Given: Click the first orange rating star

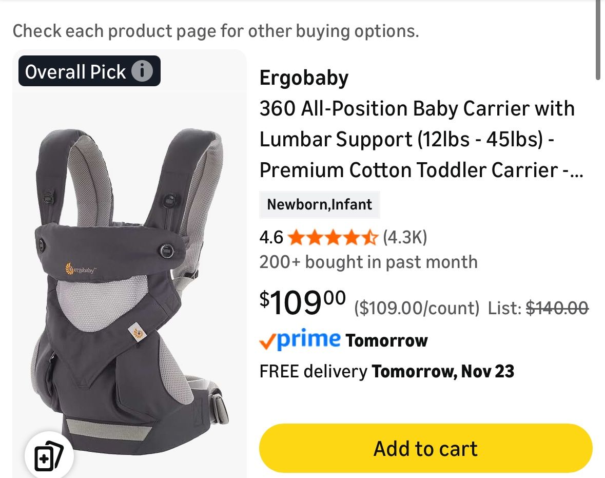Looking at the screenshot, I should [297, 238].
